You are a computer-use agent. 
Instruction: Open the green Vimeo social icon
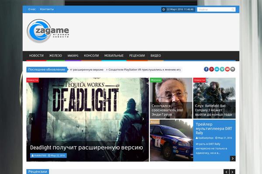[x=222, y=69]
